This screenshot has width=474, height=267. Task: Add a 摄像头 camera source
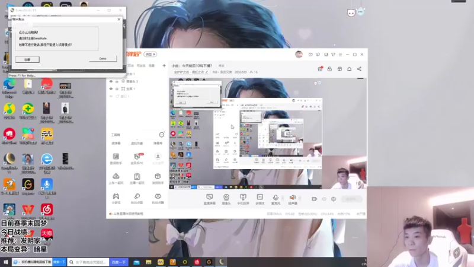226,199
